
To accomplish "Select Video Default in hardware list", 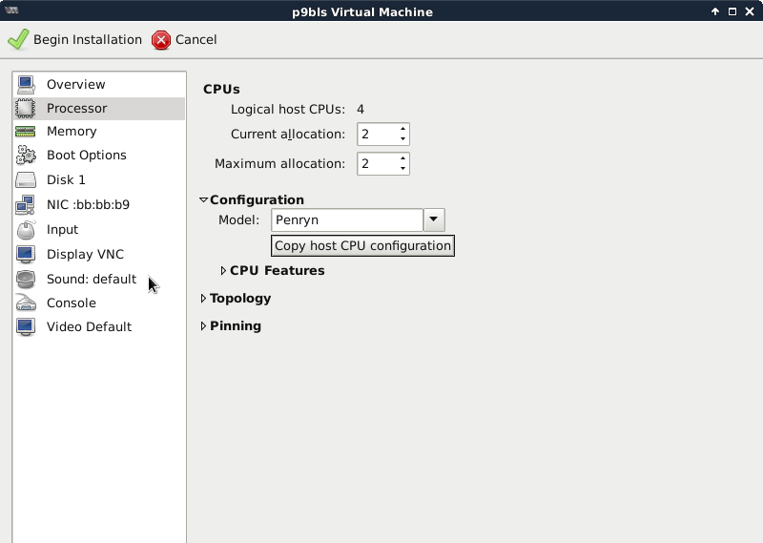I will pos(89,327).
